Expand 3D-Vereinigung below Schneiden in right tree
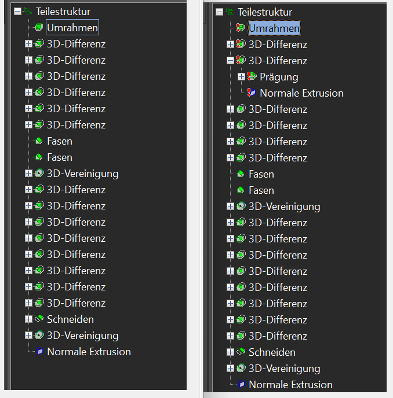393x398 pixels. (x=231, y=368)
